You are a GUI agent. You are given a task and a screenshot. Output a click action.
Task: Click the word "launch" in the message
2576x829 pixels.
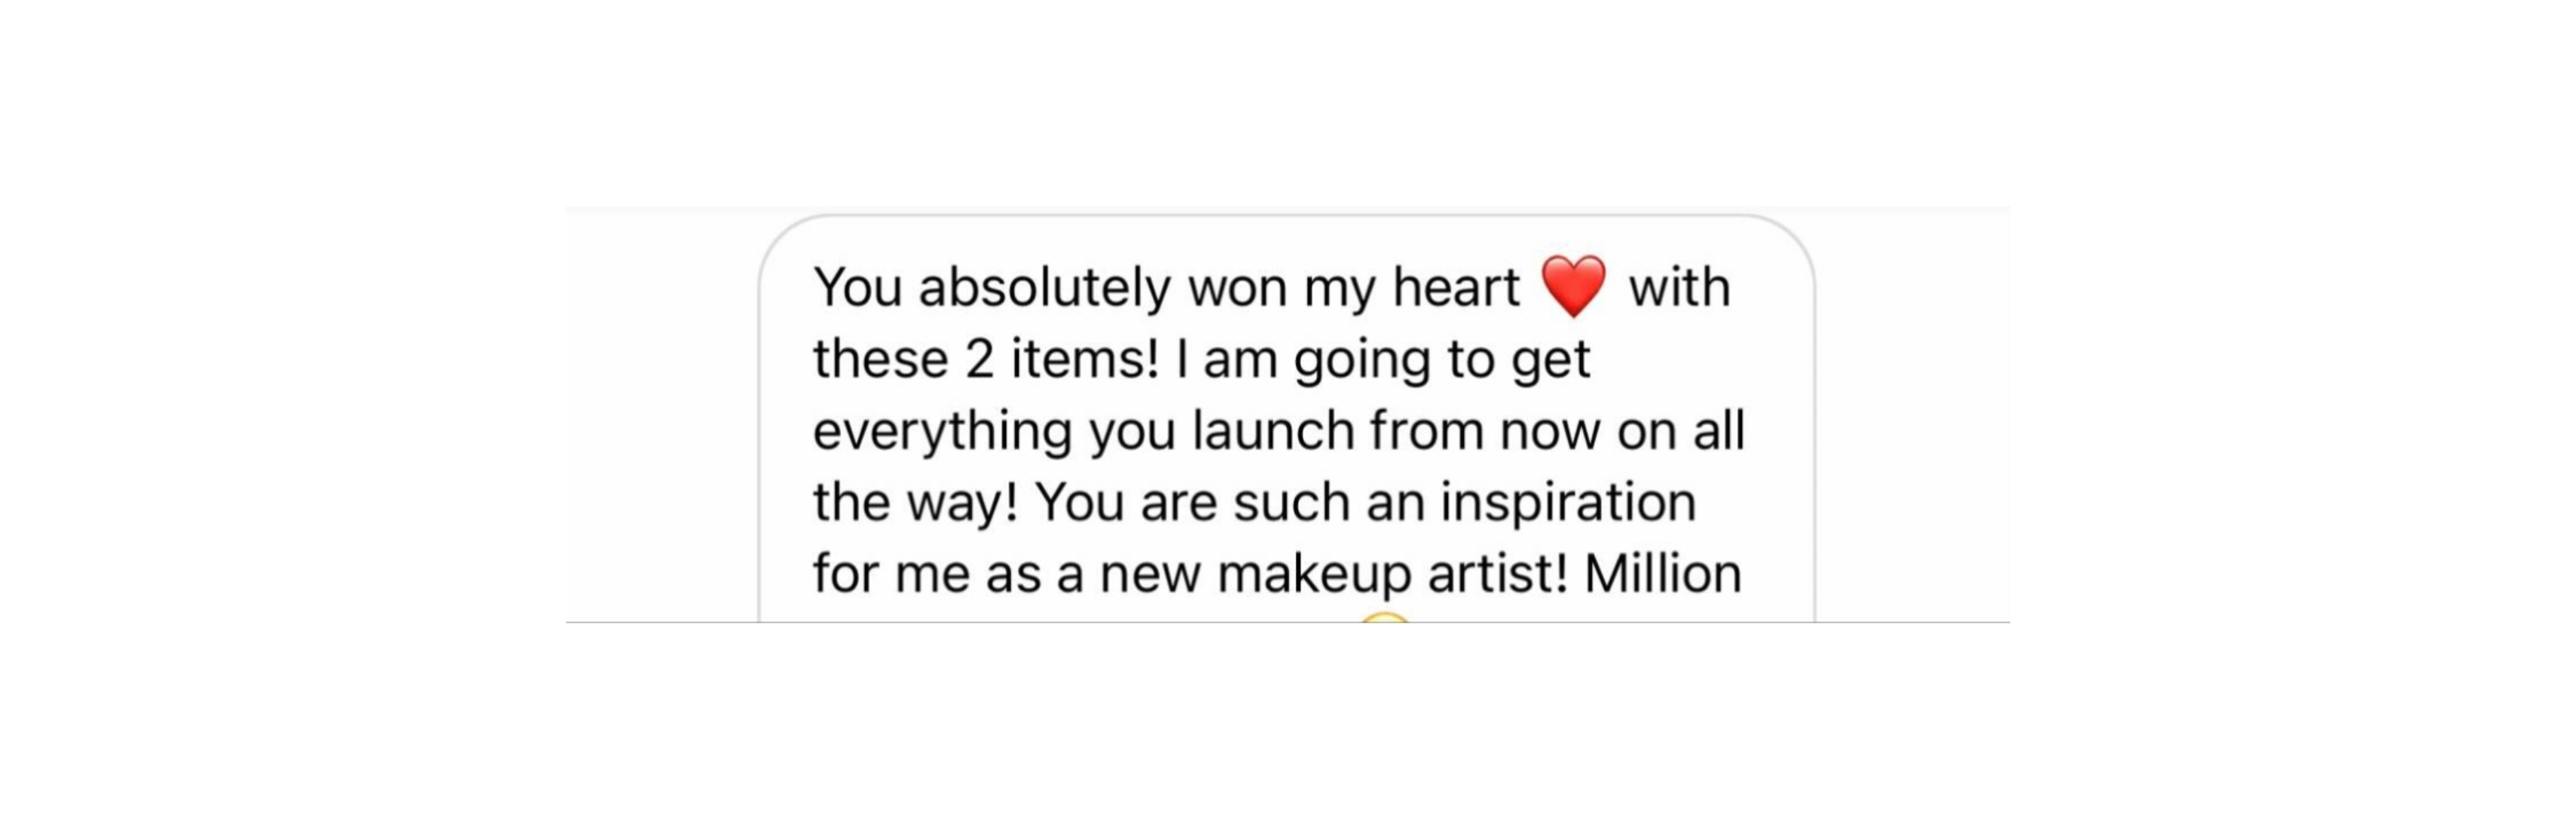pyautogui.click(x=1273, y=431)
